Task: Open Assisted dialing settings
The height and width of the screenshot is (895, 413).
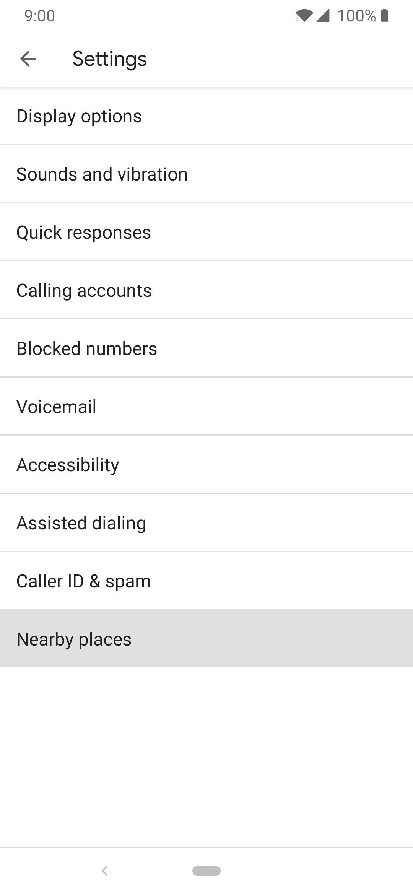Action: [x=206, y=523]
